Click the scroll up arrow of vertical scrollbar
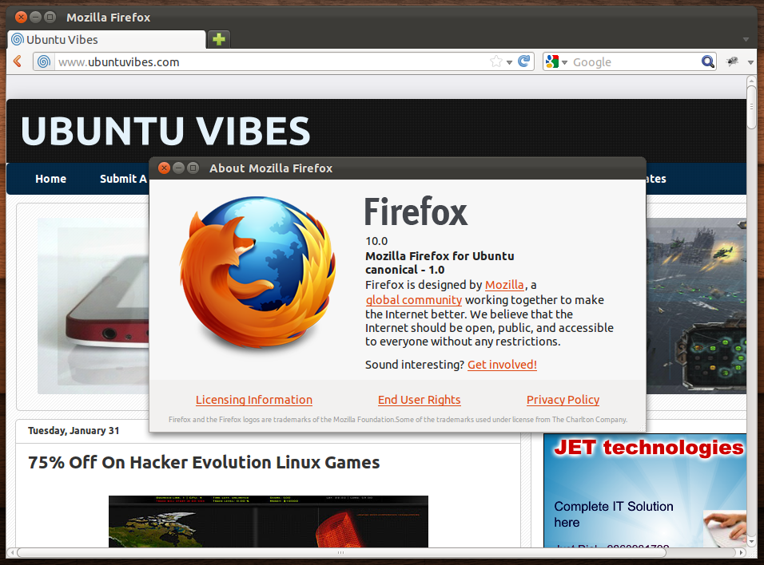 (751, 81)
